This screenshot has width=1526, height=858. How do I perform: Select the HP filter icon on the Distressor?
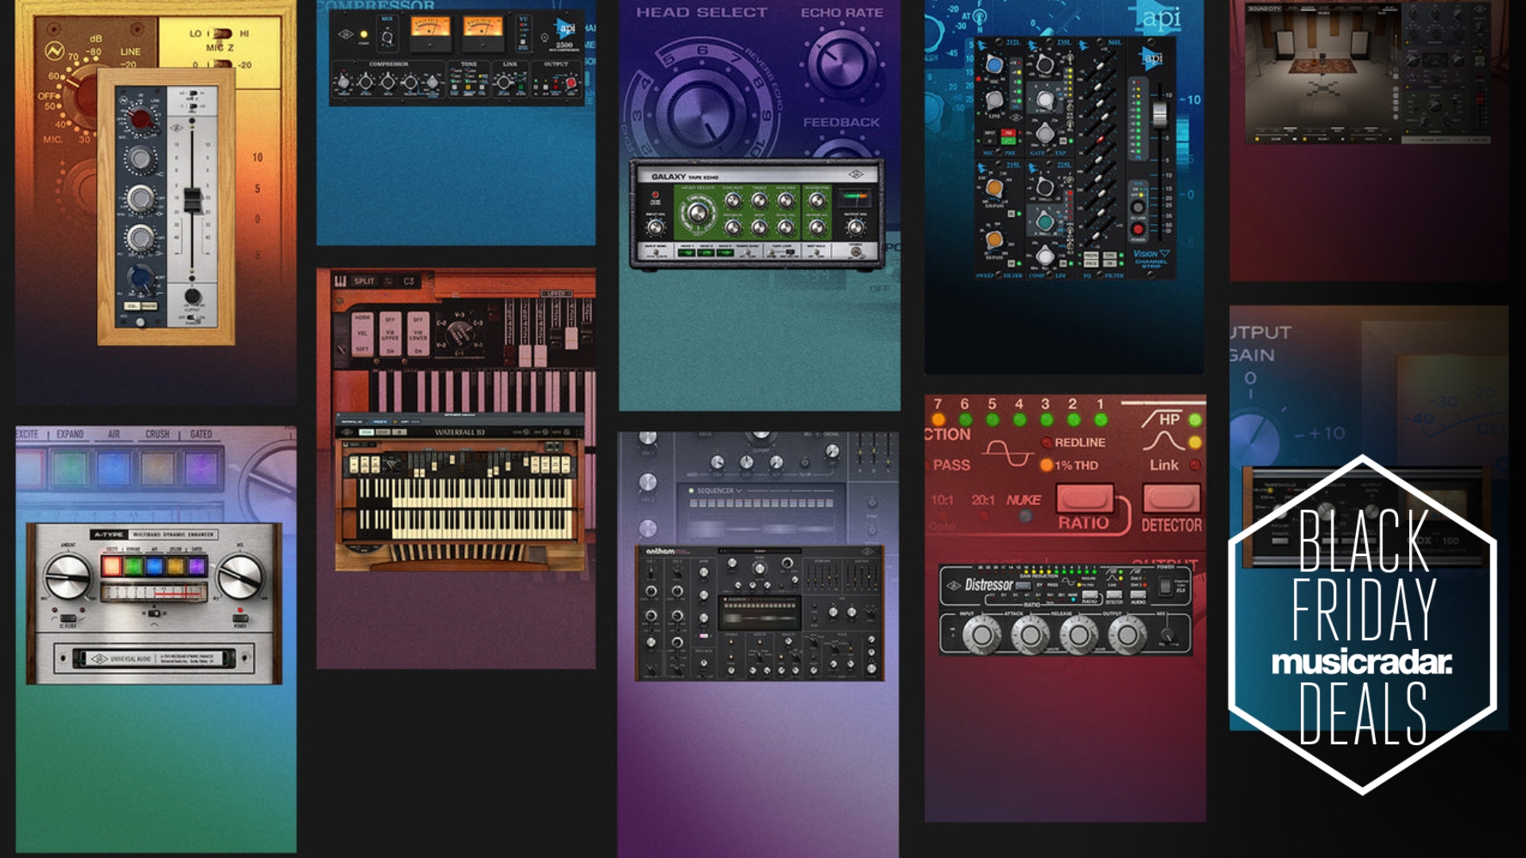[1164, 418]
